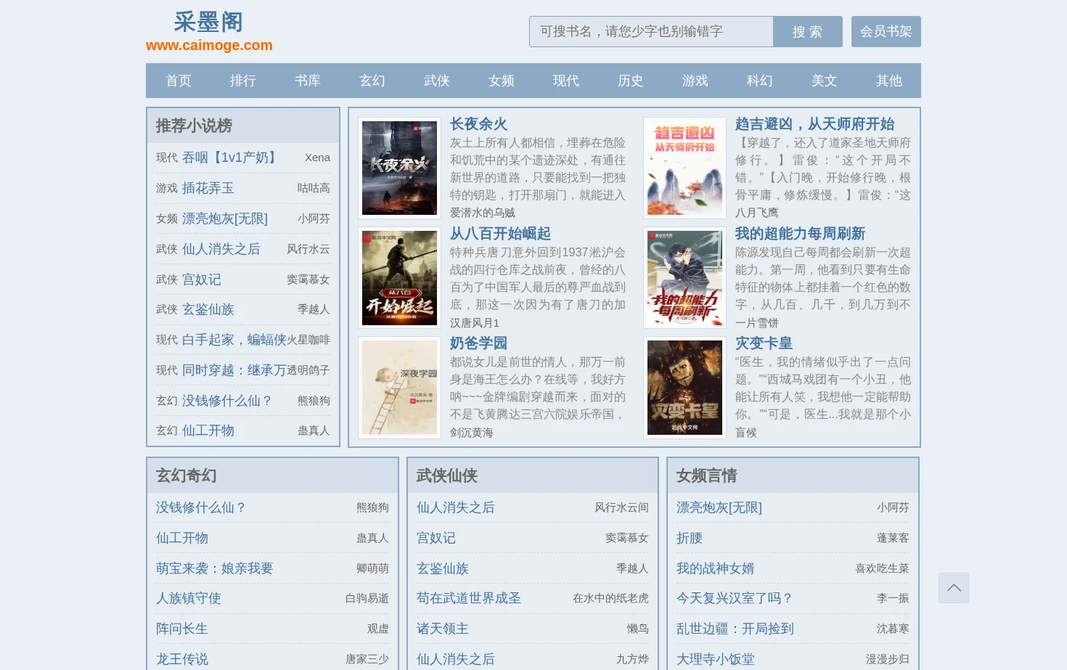Open 今天复兴汉室了吗？ in 女频言情

735,598
